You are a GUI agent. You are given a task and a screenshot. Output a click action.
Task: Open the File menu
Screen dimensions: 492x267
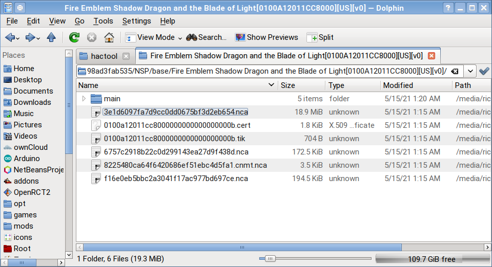coord(12,21)
